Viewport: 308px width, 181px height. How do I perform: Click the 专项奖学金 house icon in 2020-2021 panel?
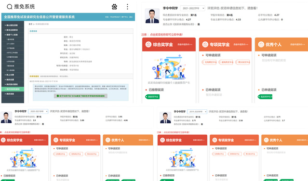[x=56, y=140]
